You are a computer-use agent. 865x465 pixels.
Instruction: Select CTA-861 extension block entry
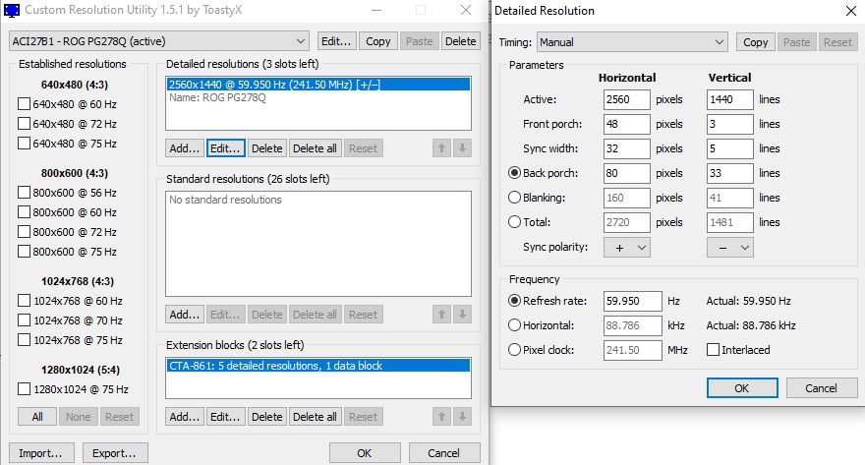pyautogui.click(x=318, y=366)
